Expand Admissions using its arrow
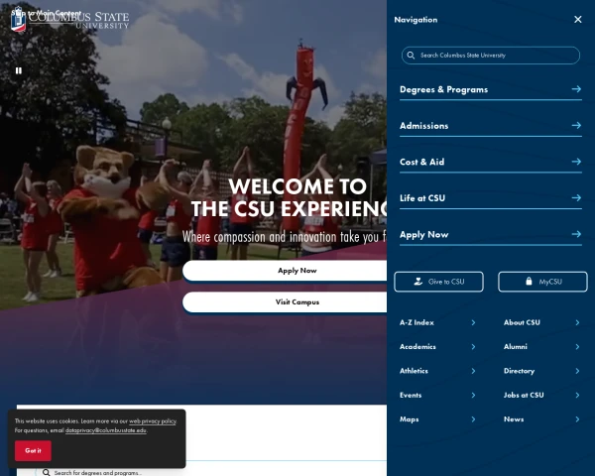The width and height of the screenshot is (595, 476). click(x=576, y=125)
